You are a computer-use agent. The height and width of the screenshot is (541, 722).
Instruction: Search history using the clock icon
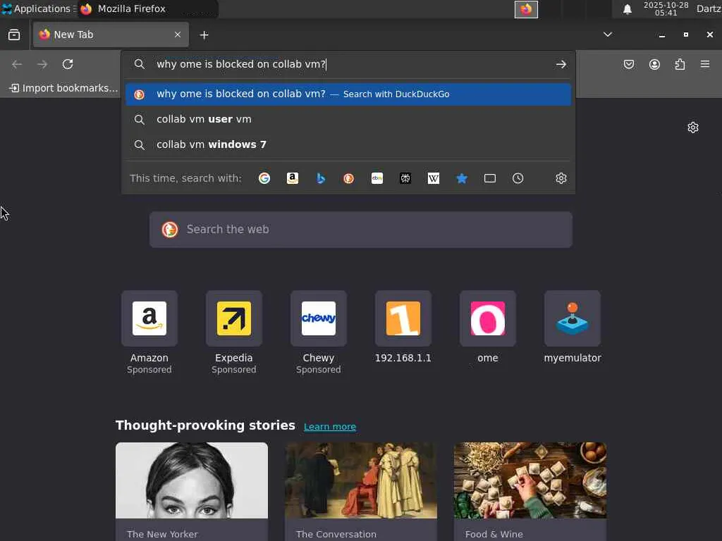tap(518, 178)
